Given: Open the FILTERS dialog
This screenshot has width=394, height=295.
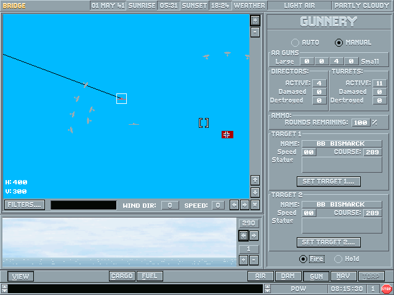Looking at the screenshot, I should coord(25,205).
